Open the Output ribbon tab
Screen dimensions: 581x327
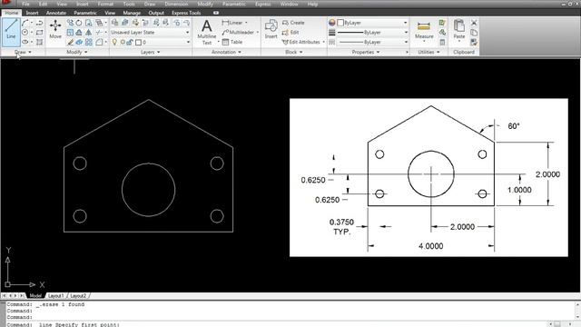156,13
